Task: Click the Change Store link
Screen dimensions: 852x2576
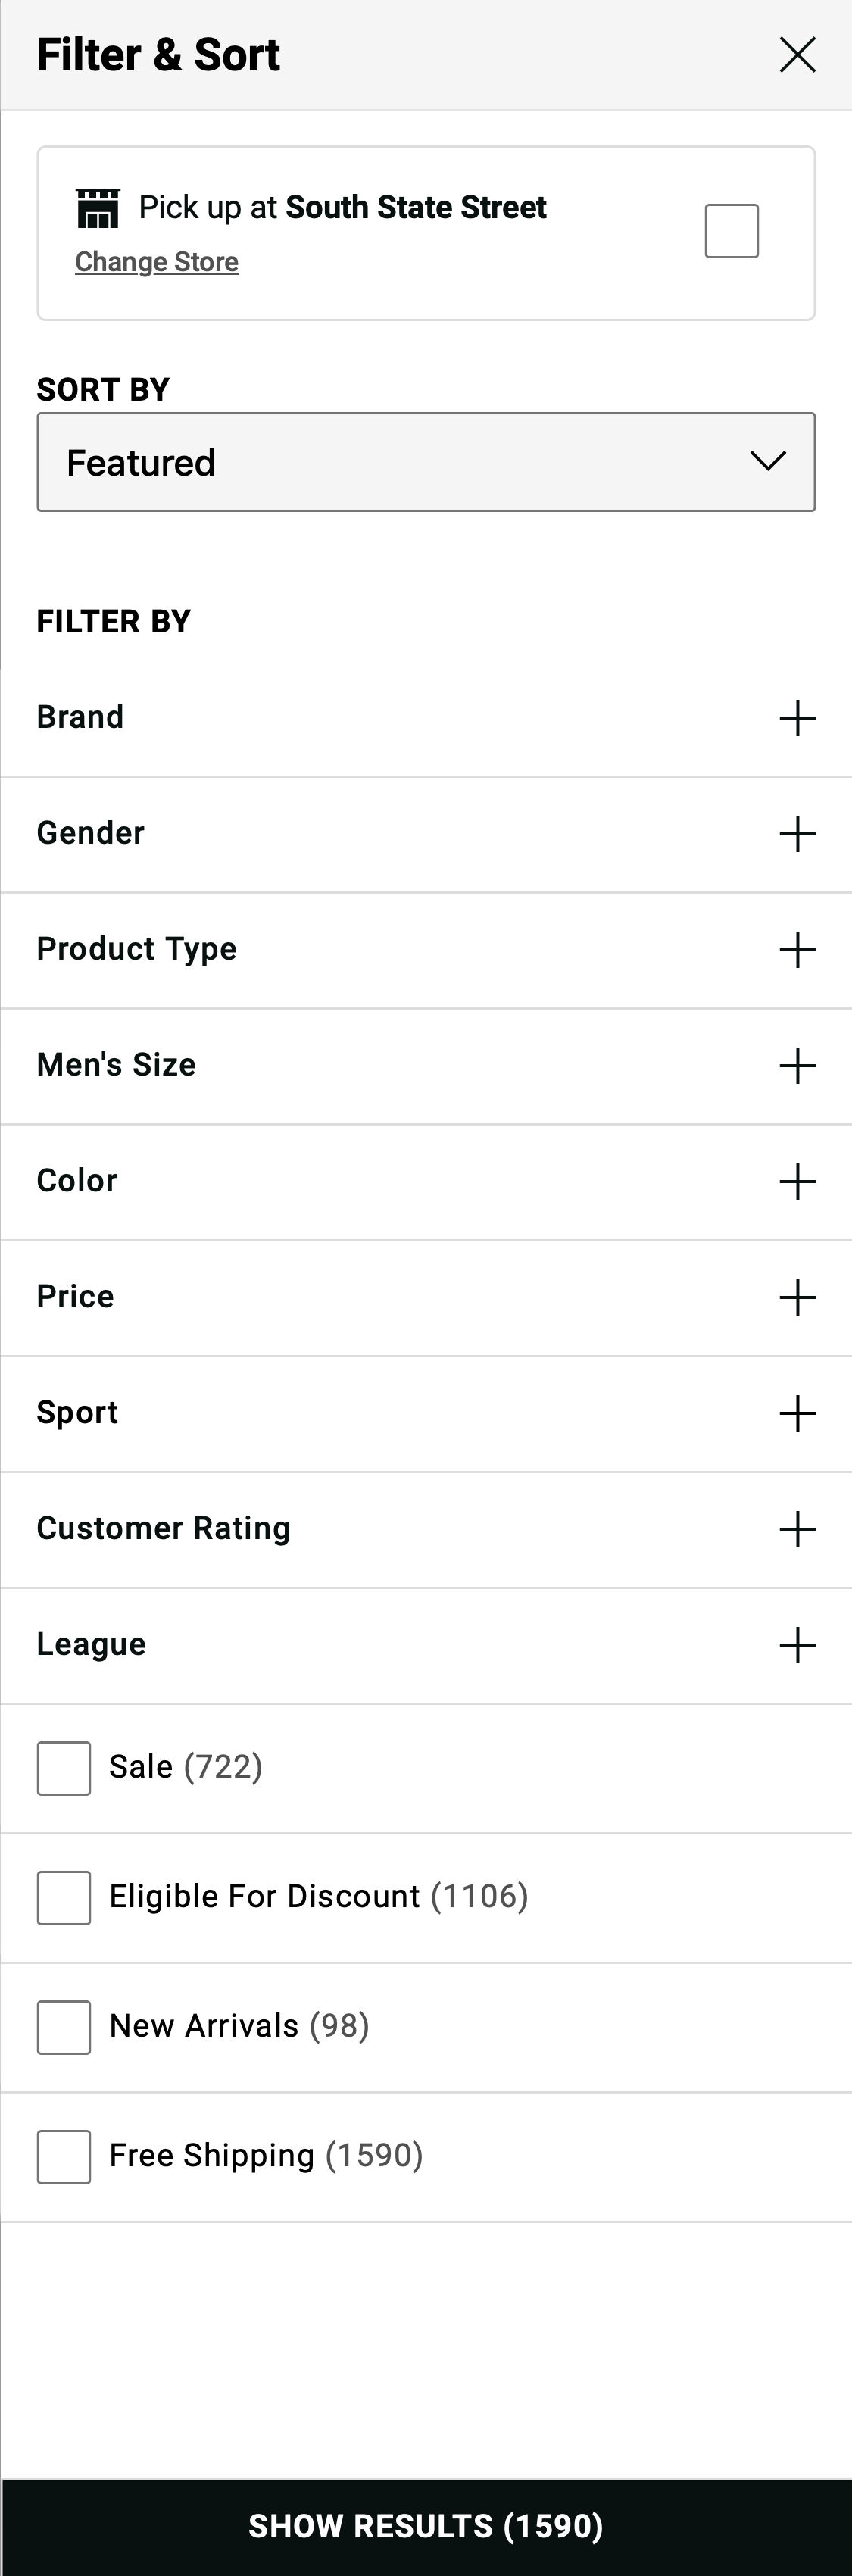Action: click(x=157, y=261)
